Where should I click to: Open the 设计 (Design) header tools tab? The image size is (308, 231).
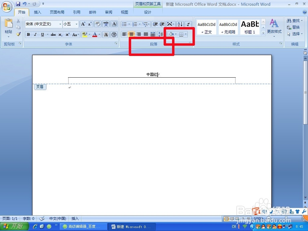(x=148, y=12)
